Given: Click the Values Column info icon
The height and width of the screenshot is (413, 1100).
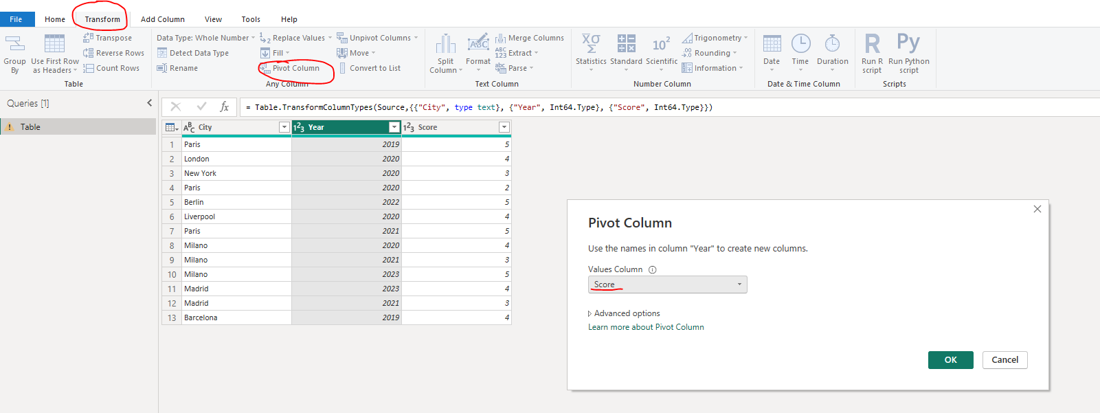Looking at the screenshot, I should [x=653, y=269].
